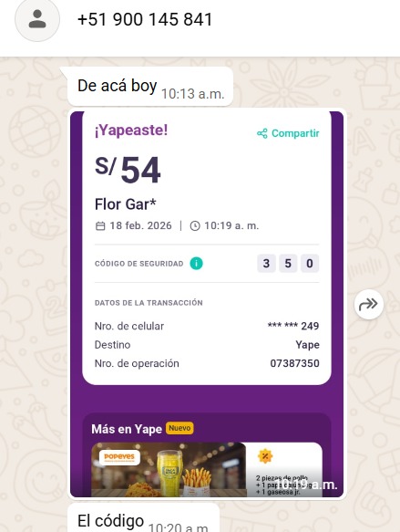400x532 pixels.
Task: Click security code digit 3
Action: coord(266,264)
